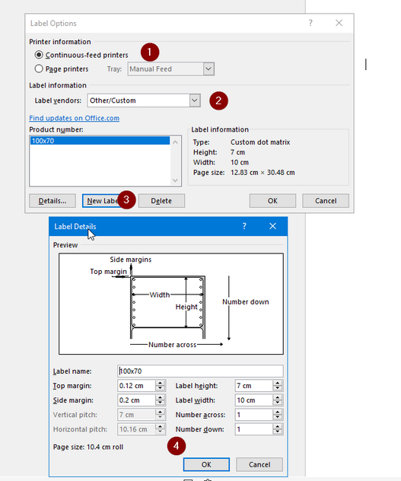This screenshot has width=401, height=481.
Task: Click the Delete button
Action: [161, 201]
